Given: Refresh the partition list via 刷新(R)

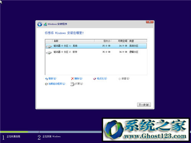Looking at the screenshot, I should (52, 79).
